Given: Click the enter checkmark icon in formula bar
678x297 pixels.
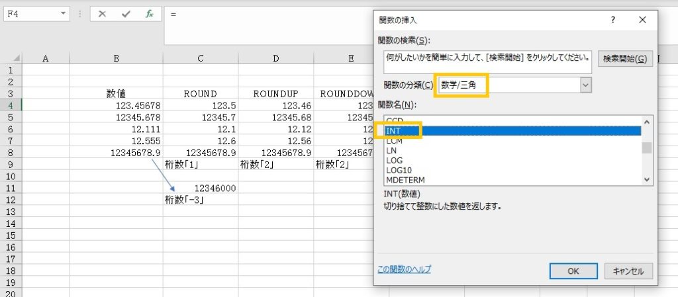Looking at the screenshot, I should tap(126, 13).
